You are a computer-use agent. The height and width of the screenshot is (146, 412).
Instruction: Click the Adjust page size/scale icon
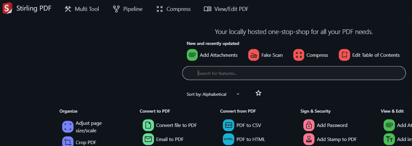(x=68, y=127)
